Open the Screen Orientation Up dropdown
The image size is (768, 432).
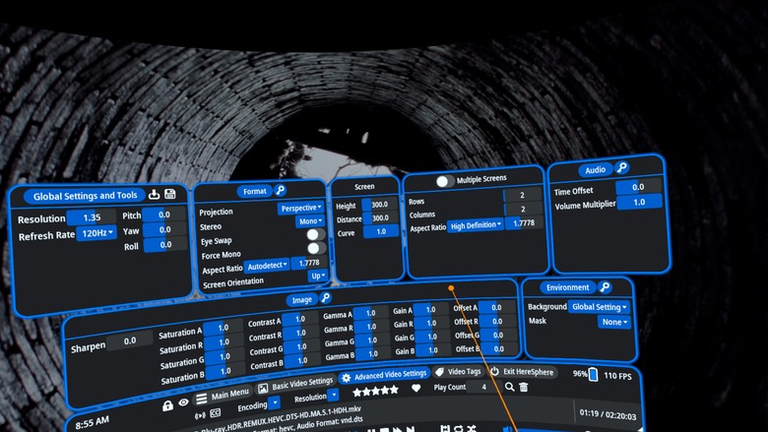pos(318,276)
